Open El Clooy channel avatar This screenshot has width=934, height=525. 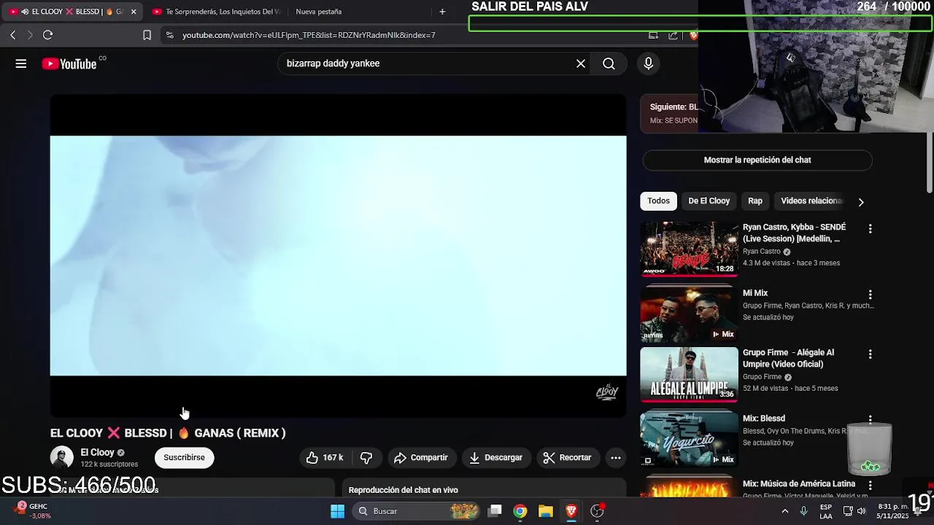(62, 458)
